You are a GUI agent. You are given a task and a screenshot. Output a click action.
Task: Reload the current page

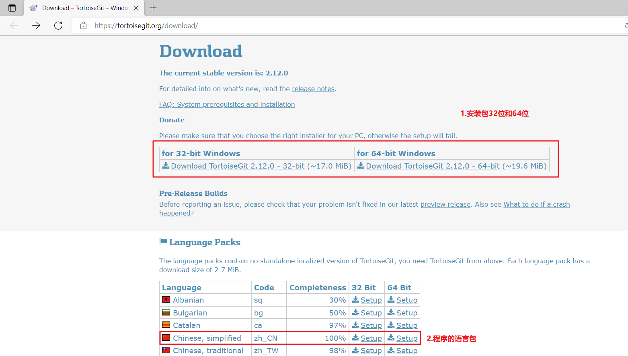(58, 26)
